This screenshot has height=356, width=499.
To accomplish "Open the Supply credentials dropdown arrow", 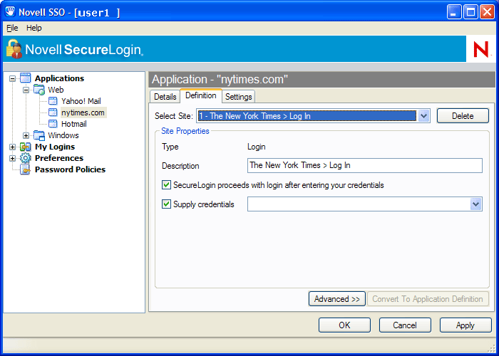I will click(x=475, y=204).
